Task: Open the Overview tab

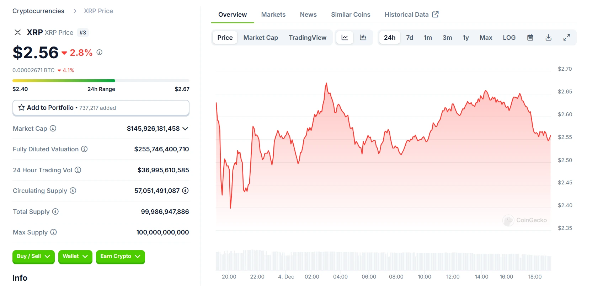Action: pos(233,15)
